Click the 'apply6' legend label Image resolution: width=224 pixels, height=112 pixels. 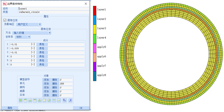click(x=102, y=56)
